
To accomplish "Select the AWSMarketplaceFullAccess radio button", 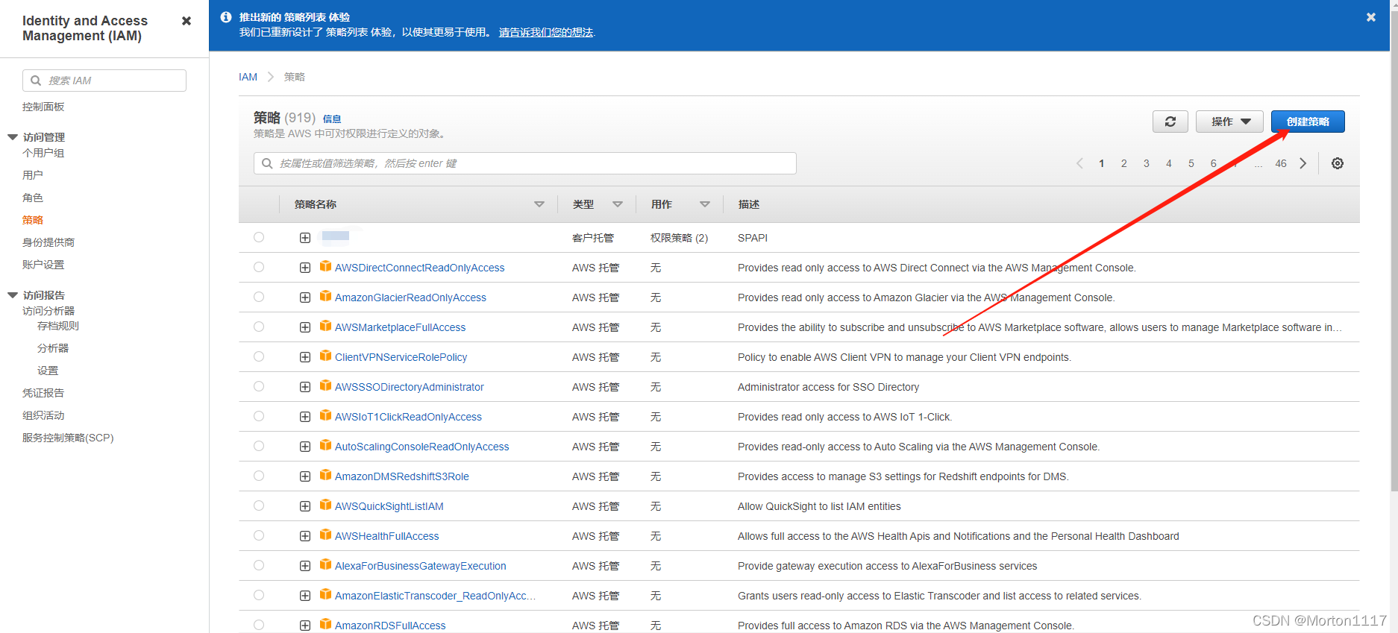I will tap(259, 327).
